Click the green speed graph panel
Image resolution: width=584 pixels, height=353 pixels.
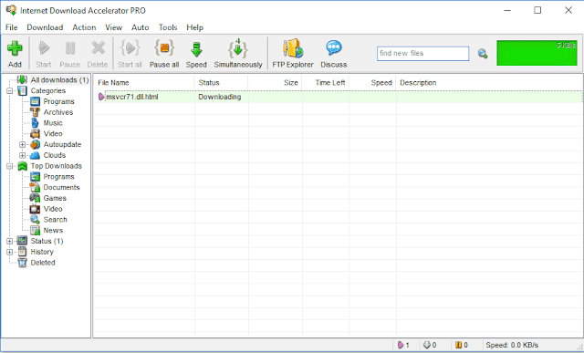pyautogui.click(x=537, y=53)
